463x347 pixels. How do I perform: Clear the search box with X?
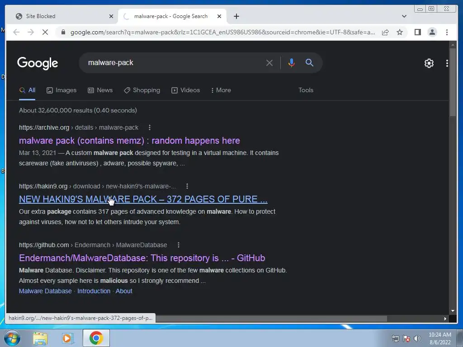click(269, 62)
